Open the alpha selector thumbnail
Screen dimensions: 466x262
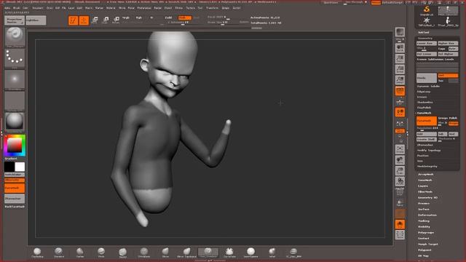(15, 79)
